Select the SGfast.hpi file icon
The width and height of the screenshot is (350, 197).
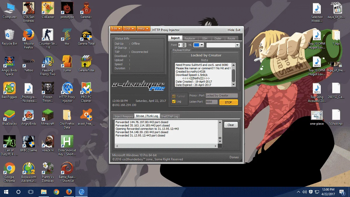click(336, 117)
